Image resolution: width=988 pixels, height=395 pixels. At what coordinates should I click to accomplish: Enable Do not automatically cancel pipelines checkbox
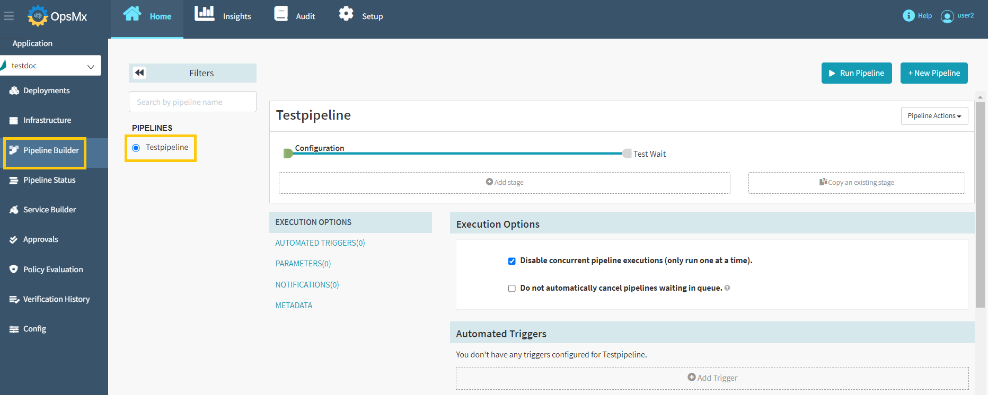click(512, 289)
